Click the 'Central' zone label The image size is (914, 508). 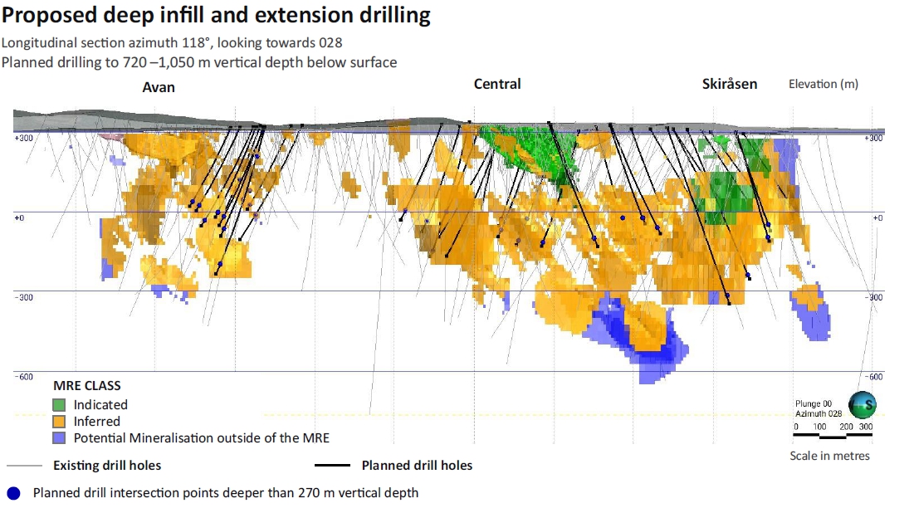click(497, 84)
